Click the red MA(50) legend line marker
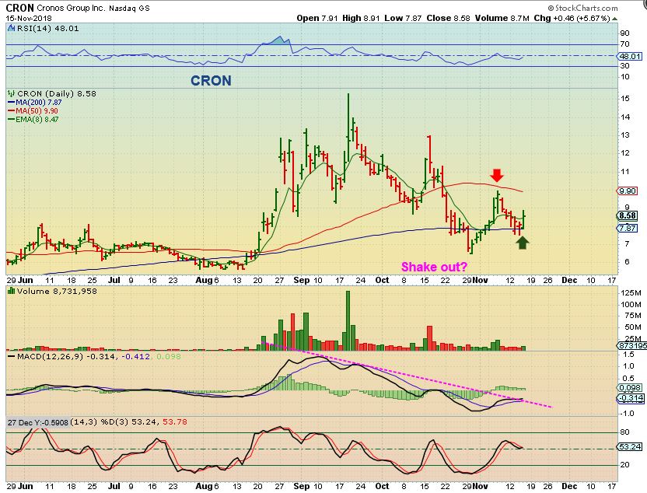This screenshot has height=493, width=647. (11, 111)
